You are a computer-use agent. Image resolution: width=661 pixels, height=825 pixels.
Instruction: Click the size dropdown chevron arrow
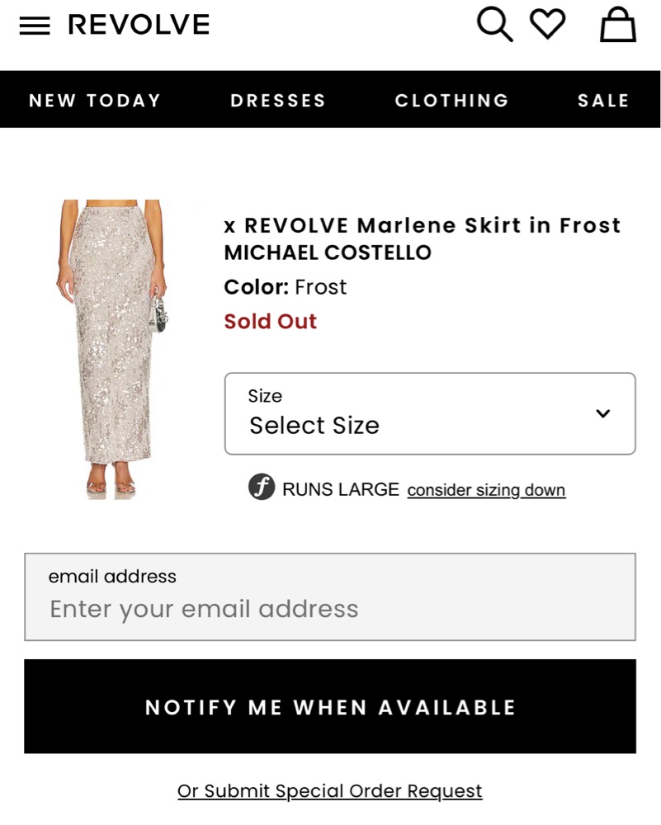[603, 413]
